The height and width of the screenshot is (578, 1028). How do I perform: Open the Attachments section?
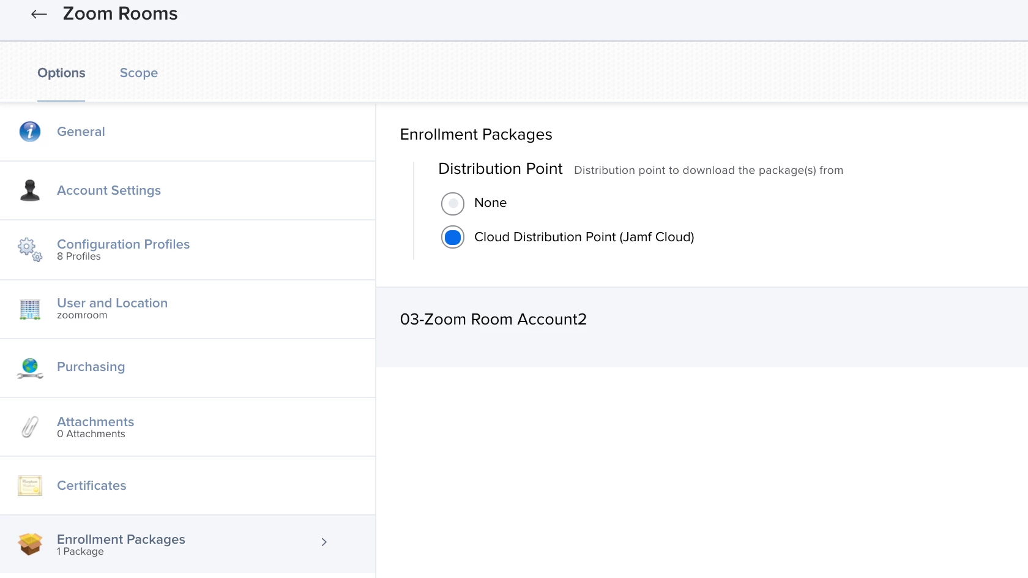(x=187, y=427)
